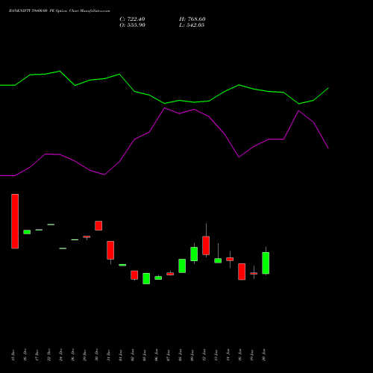Image resolution: width=373 pixels, height=373 pixels.
Task: Click the green candle for 20 Jan
Action: [266, 263]
